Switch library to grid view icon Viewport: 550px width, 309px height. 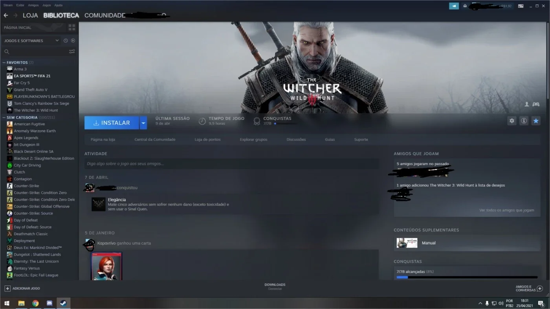pyautogui.click(x=72, y=27)
